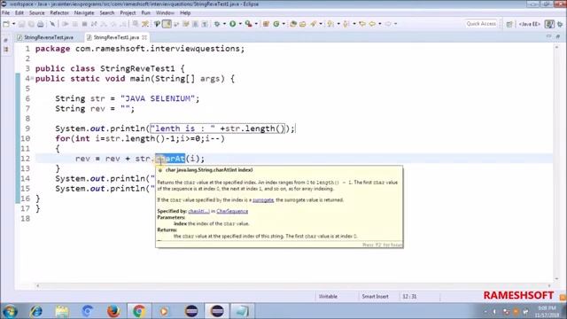Open the Refactor menu
Image resolution: width=567 pixels, height=319 pixels.
tap(59, 13)
